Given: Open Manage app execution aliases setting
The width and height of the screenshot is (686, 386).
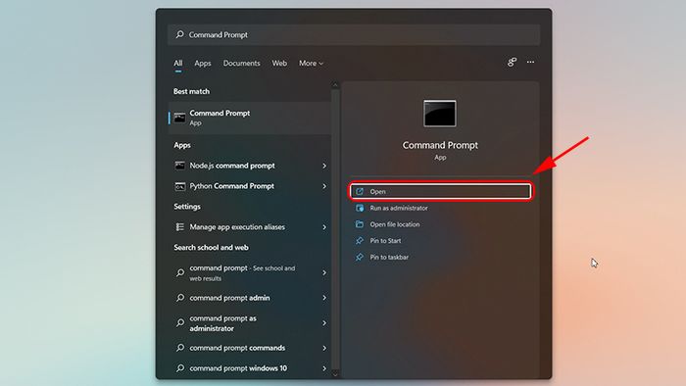Looking at the screenshot, I should click(x=249, y=227).
